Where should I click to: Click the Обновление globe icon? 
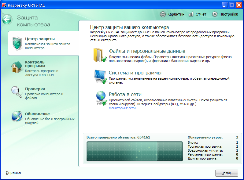(17, 116)
